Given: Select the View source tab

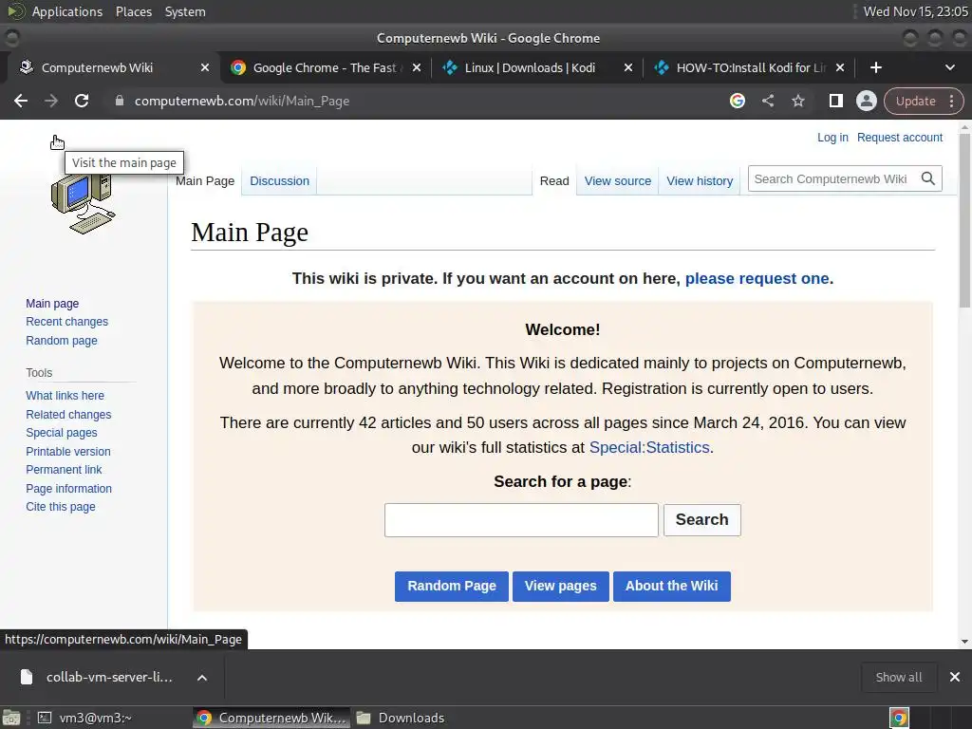Looking at the screenshot, I should click(x=617, y=181).
